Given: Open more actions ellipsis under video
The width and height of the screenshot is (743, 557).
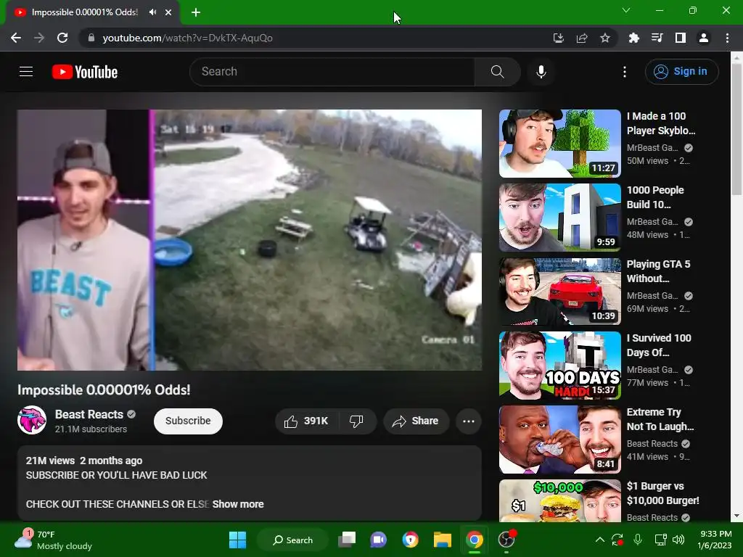Looking at the screenshot, I should pos(469,421).
